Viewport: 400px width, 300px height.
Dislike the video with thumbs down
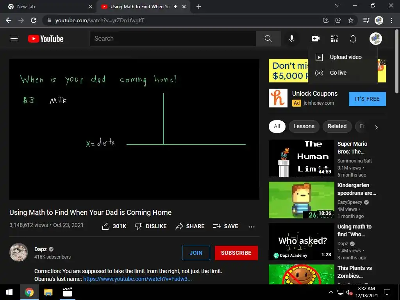tap(151, 226)
